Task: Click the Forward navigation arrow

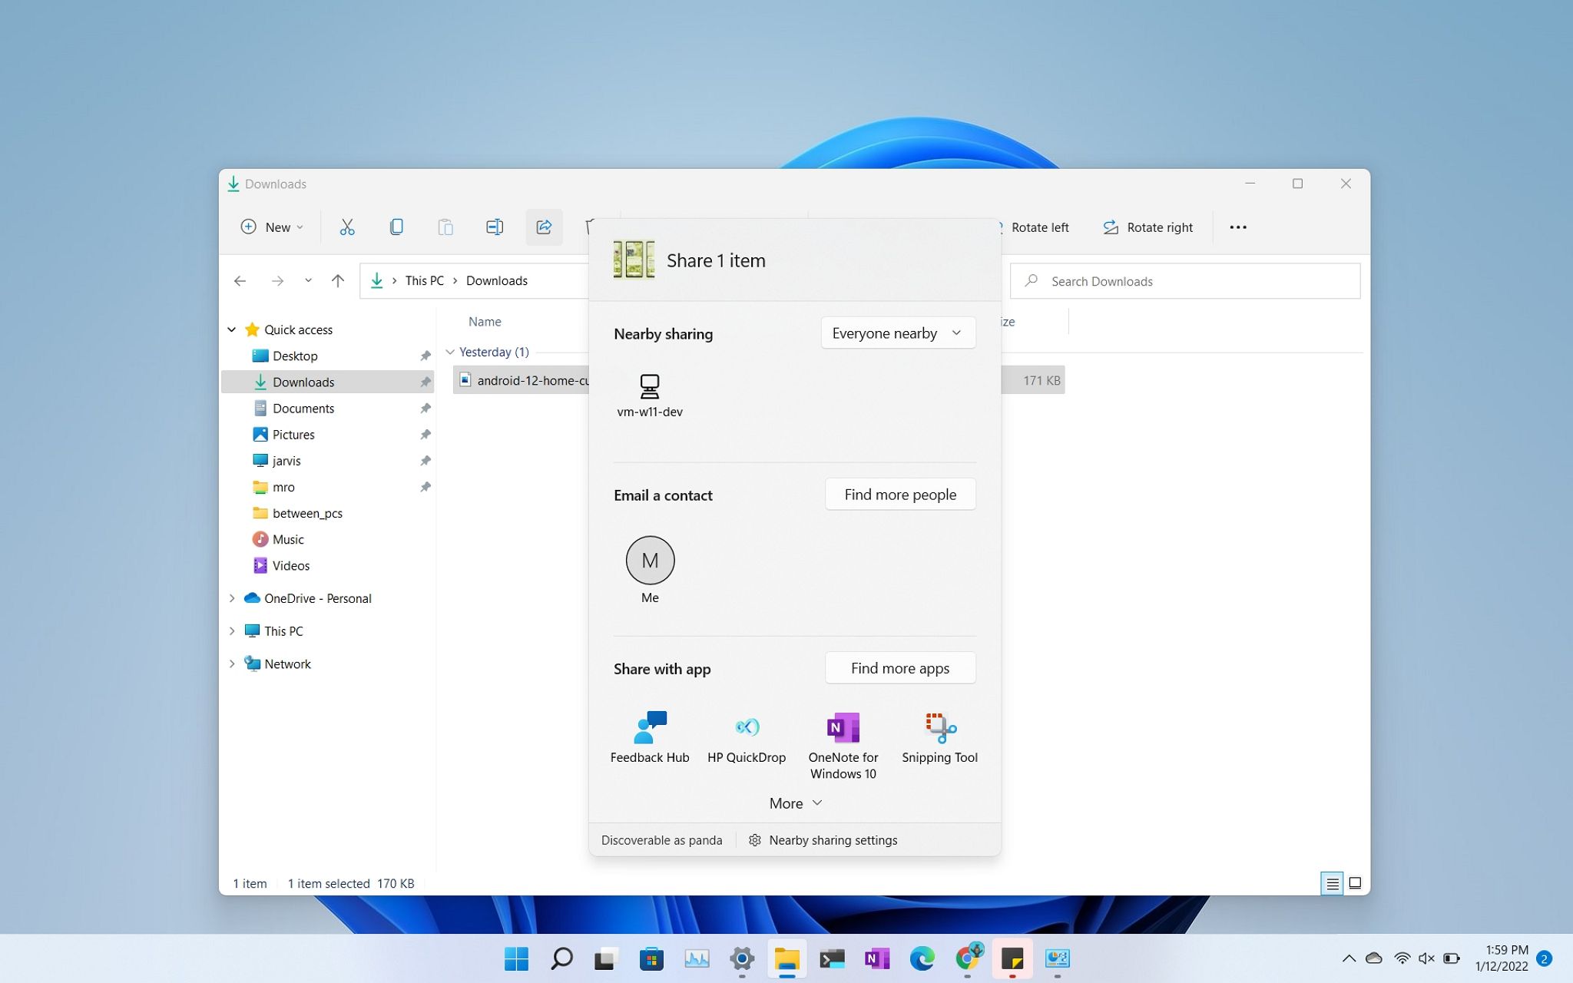Action: (x=277, y=281)
